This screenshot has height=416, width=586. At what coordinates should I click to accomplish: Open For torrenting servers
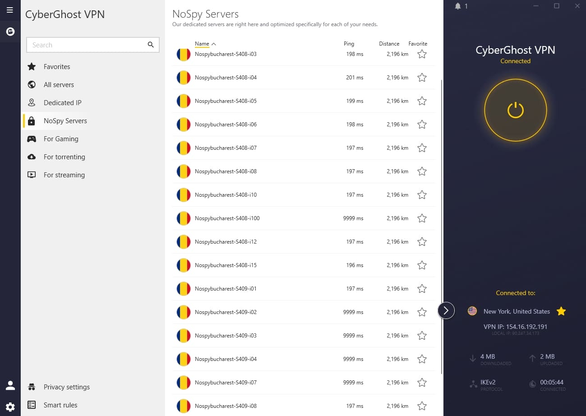click(x=64, y=157)
